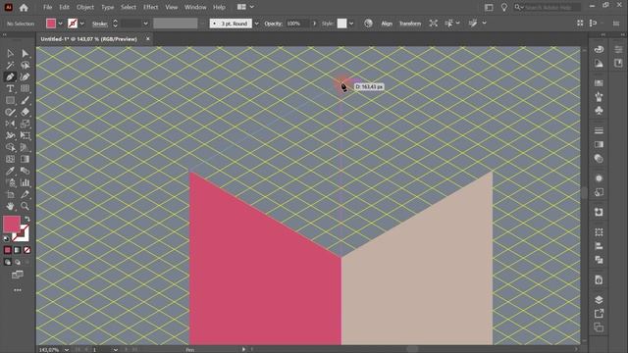The image size is (628, 353).
Task: Click the Home icon
Action: pos(24,7)
